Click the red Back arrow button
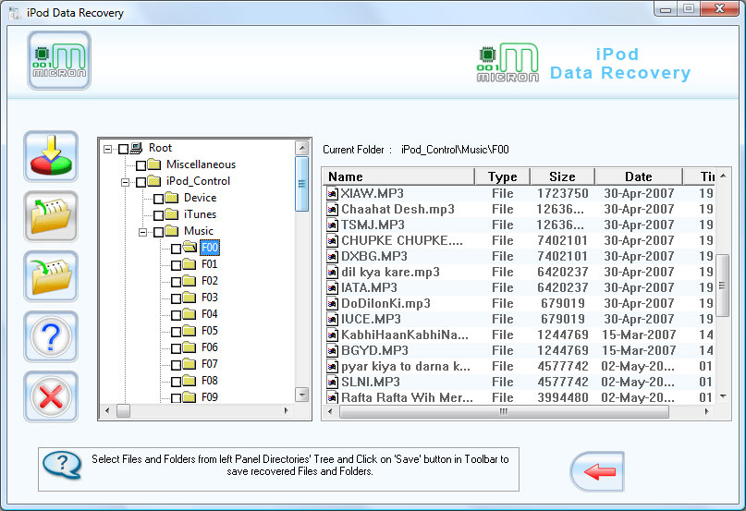The image size is (746, 511). click(597, 471)
